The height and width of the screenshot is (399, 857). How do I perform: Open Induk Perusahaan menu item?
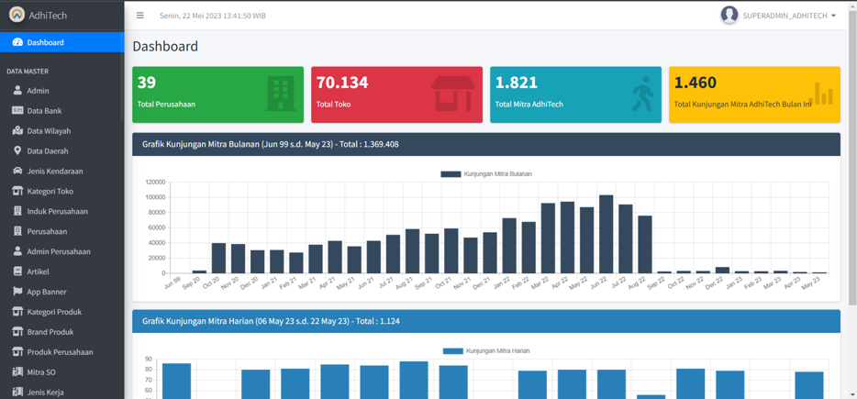click(57, 211)
